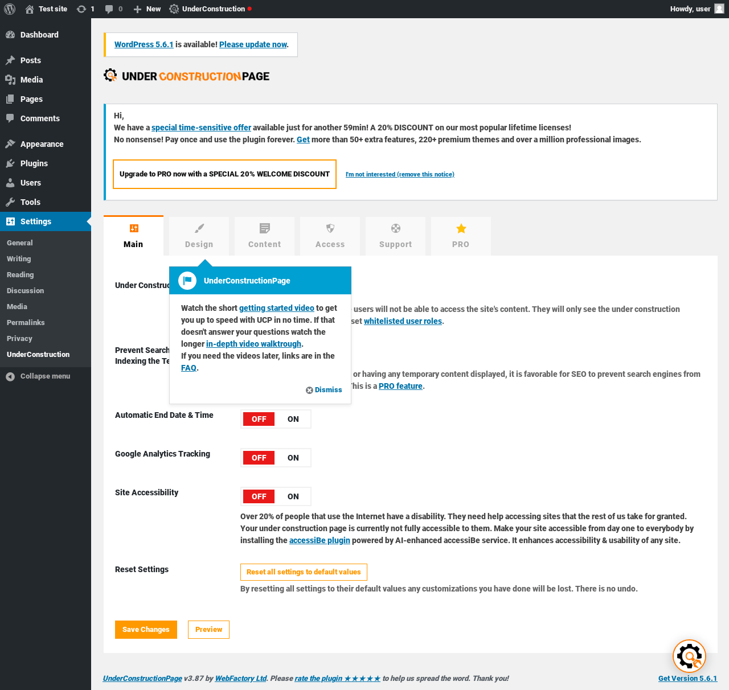
Task: Open the accessiBe plugin link
Action: [x=320, y=540]
